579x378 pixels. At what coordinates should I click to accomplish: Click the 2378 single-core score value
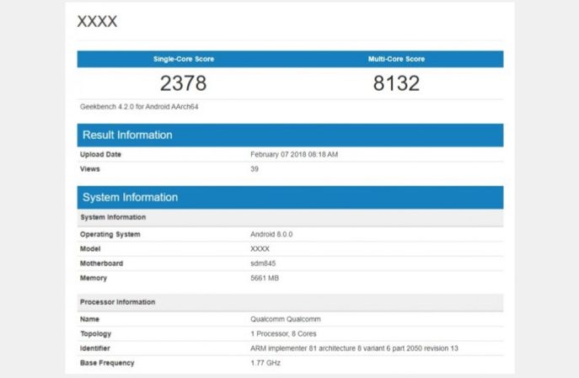pyautogui.click(x=183, y=83)
